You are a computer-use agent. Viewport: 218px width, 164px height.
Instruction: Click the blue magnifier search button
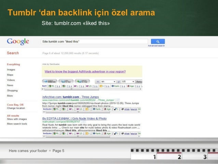tap(158, 41)
